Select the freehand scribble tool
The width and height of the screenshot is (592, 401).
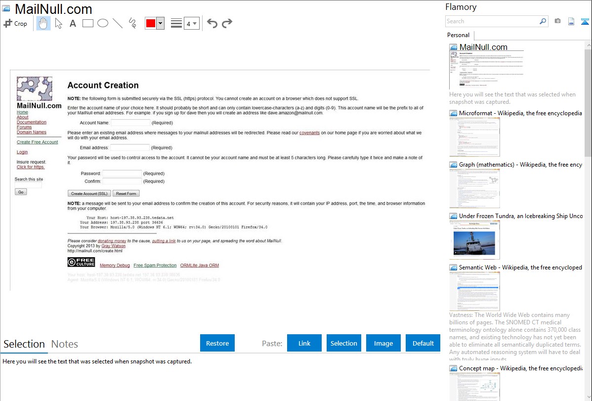(x=132, y=23)
